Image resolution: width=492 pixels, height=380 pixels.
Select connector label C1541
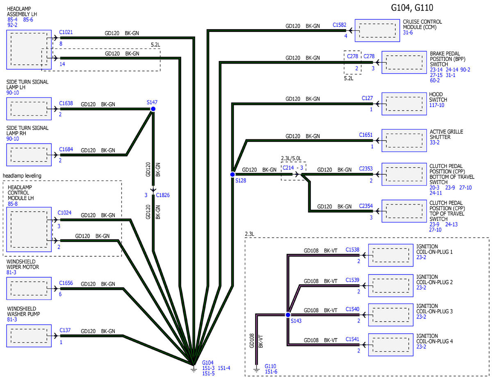click(x=353, y=339)
